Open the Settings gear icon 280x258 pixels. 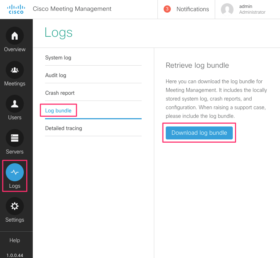coord(15,206)
